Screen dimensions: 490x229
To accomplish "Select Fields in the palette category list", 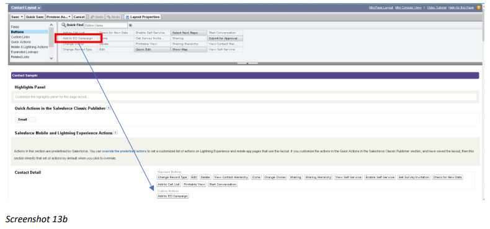I will click(x=15, y=27).
